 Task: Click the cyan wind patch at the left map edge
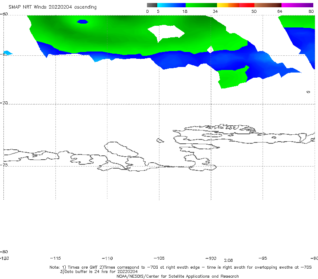pyautogui.click(x=7, y=53)
